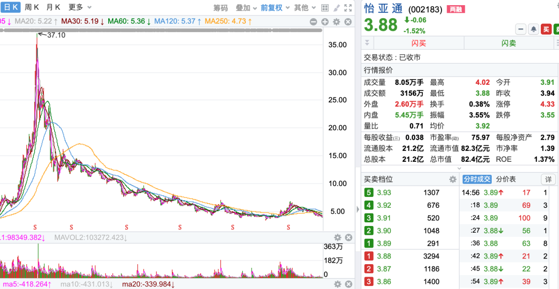559x289 pixels.
Task: Open the 前复权 adjustment dropdown
Action: pyautogui.click(x=275, y=7)
